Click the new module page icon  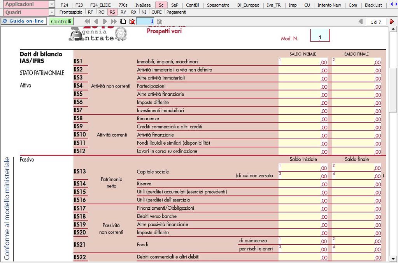coord(123,21)
